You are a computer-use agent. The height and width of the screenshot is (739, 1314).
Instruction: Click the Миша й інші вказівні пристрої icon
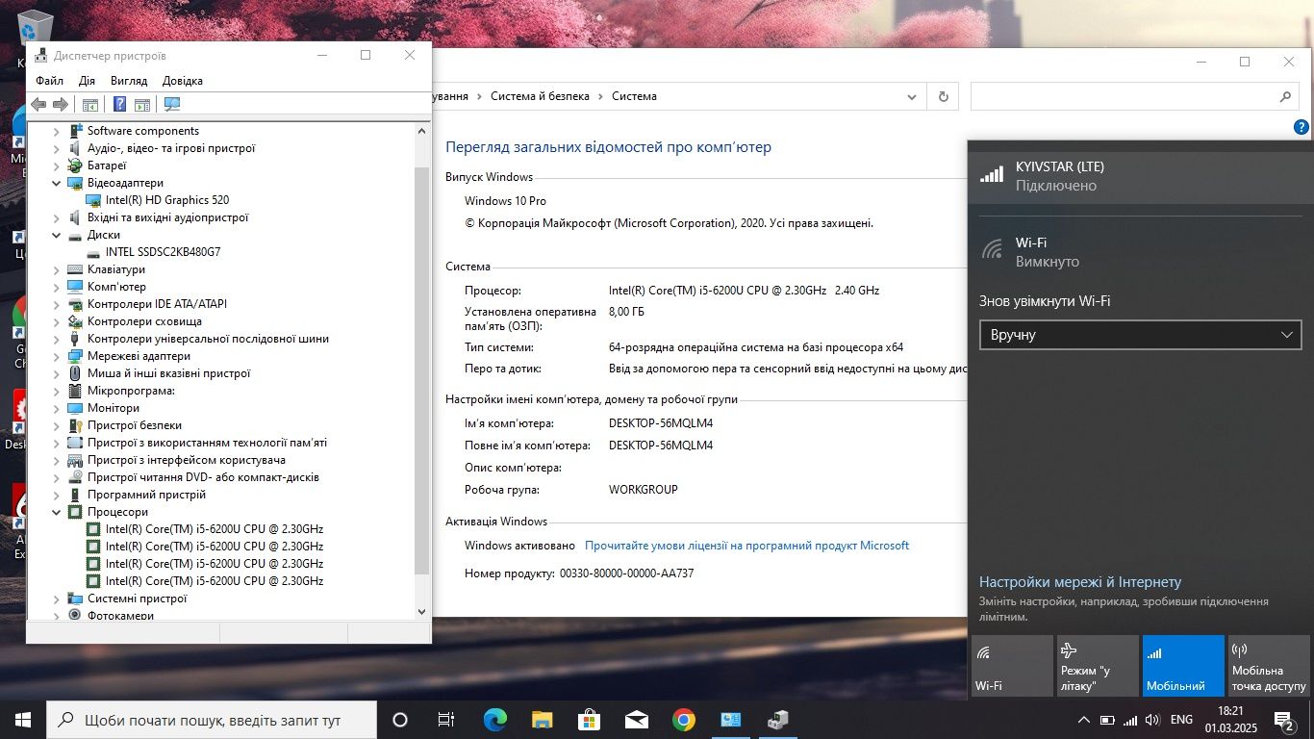[x=75, y=373]
